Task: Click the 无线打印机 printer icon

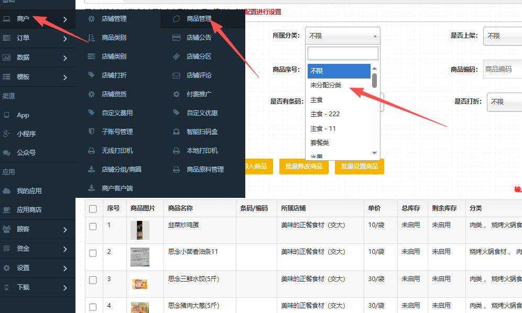Action: (x=92, y=151)
